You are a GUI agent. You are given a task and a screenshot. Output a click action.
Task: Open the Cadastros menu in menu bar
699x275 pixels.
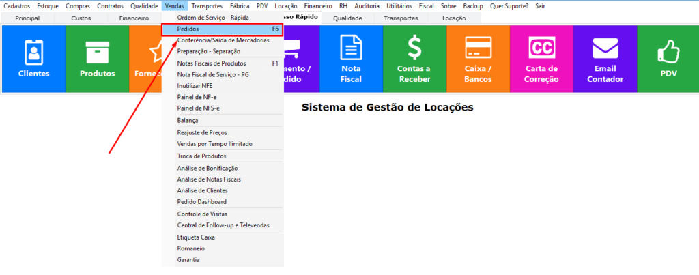pos(17,5)
